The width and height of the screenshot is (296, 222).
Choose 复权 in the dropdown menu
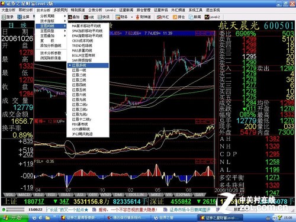(51, 41)
